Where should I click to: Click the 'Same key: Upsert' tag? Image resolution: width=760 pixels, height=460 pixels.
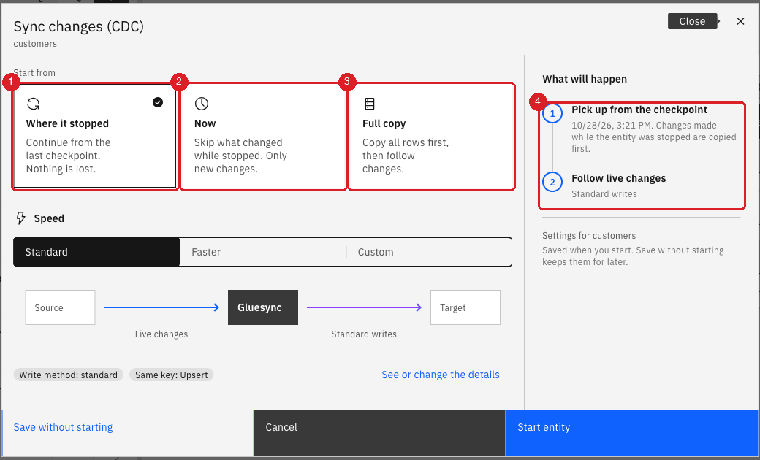pyautogui.click(x=172, y=375)
